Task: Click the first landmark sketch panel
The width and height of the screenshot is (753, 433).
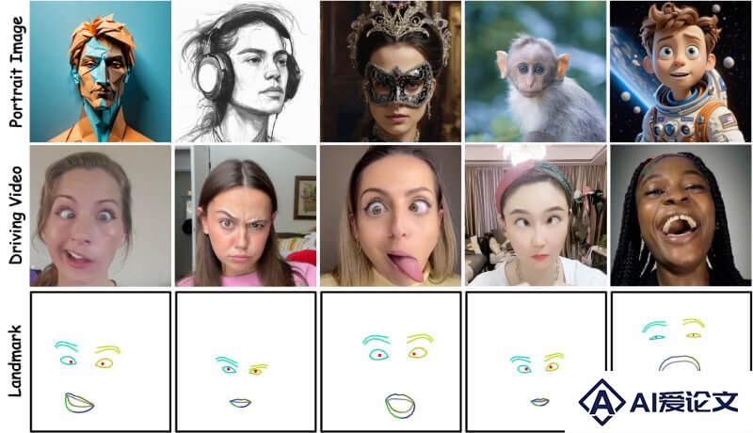Action: click(x=101, y=361)
